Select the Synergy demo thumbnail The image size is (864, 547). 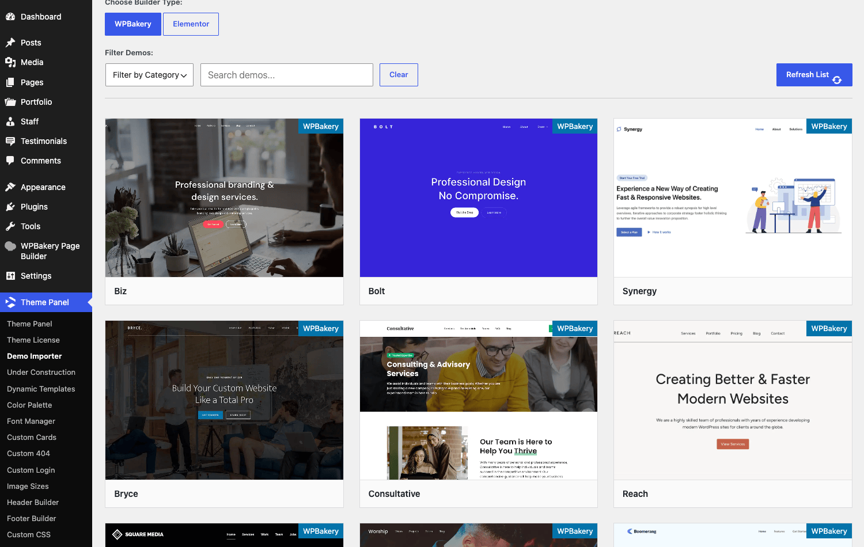coord(733,198)
